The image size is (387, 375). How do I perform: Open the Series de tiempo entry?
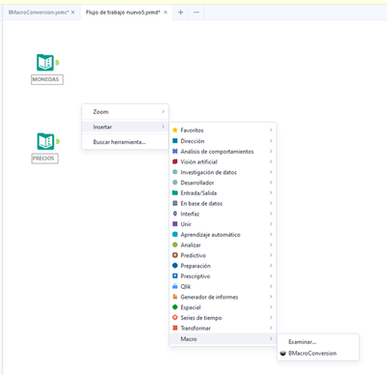point(223,317)
